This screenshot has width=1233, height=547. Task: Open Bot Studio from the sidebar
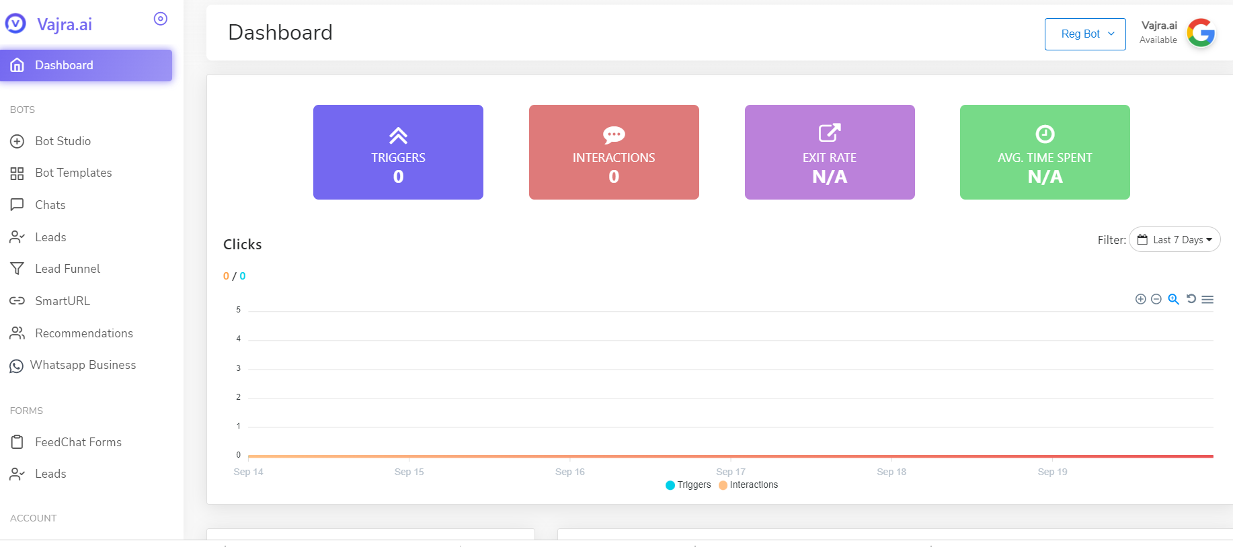[63, 141]
